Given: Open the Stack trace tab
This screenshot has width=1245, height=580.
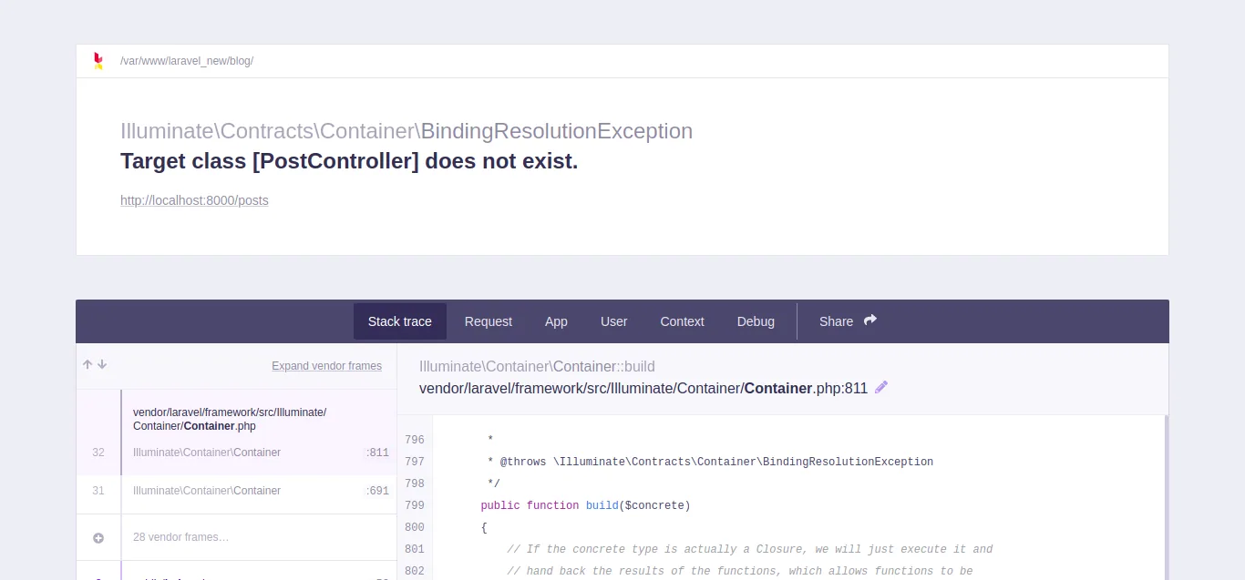Looking at the screenshot, I should (x=400, y=321).
